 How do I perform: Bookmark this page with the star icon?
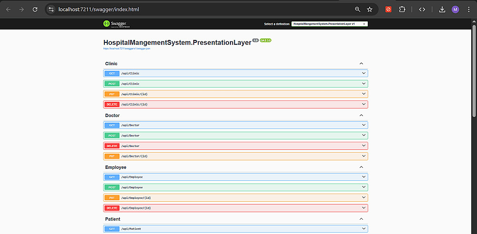click(370, 10)
